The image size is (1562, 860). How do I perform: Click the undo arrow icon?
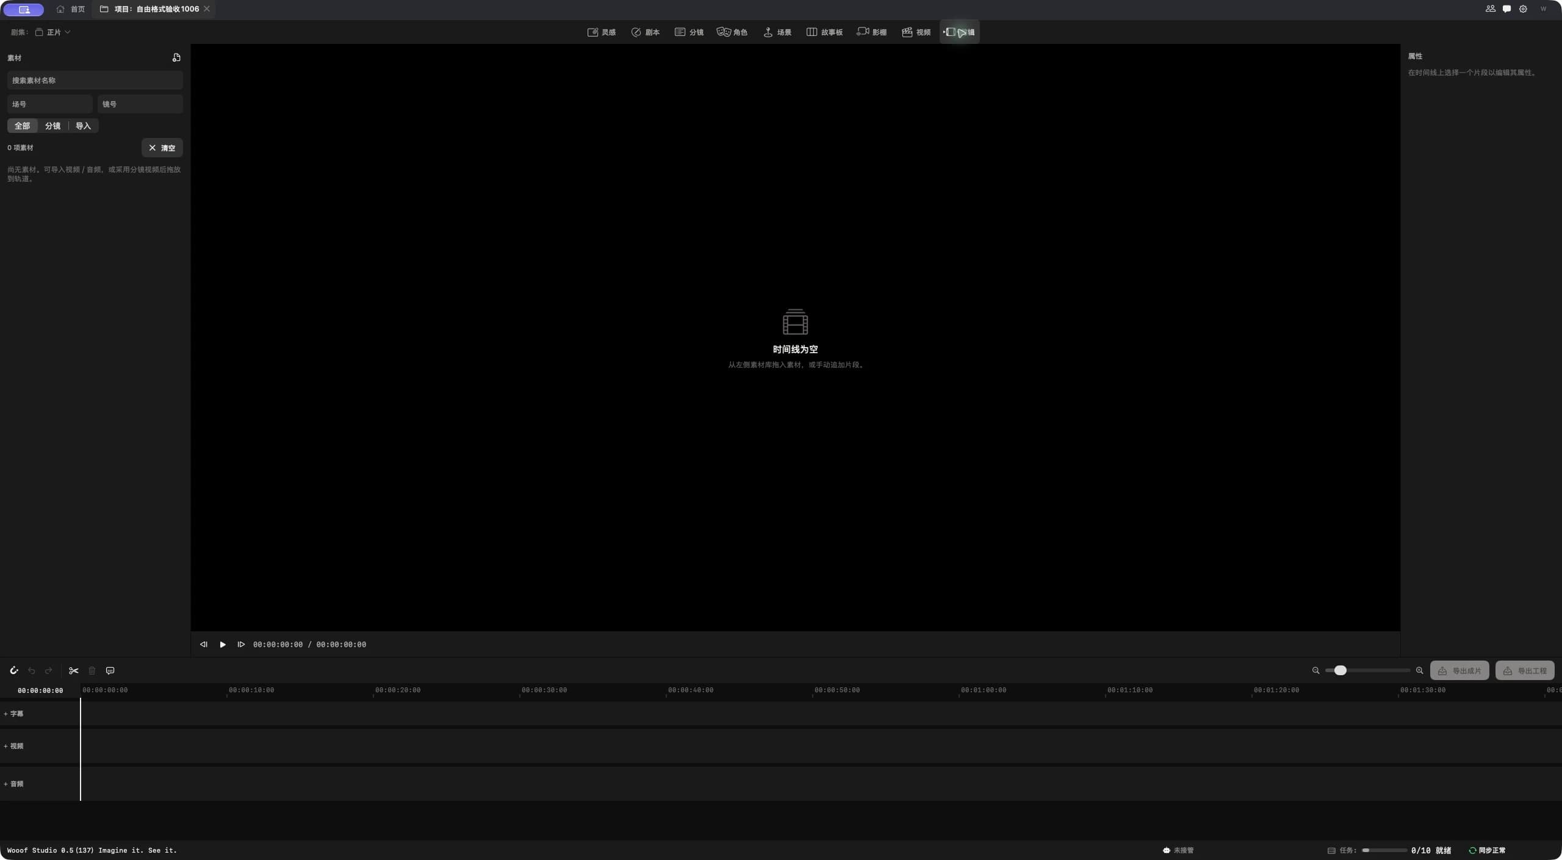click(32, 670)
